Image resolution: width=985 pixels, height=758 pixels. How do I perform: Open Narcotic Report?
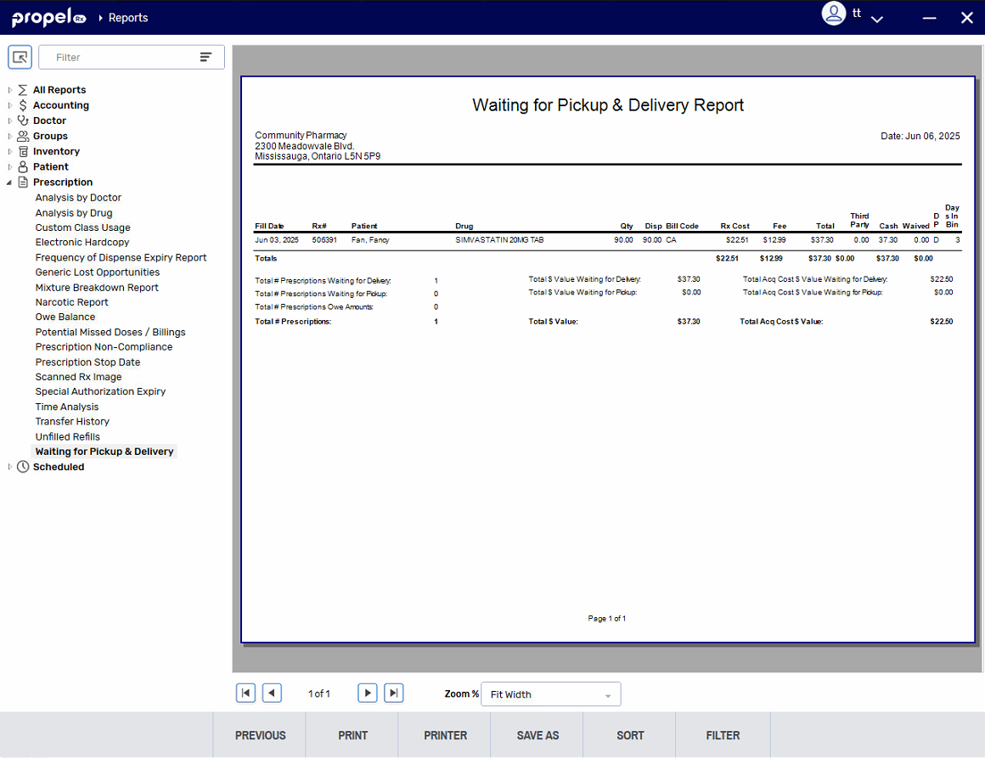(71, 302)
